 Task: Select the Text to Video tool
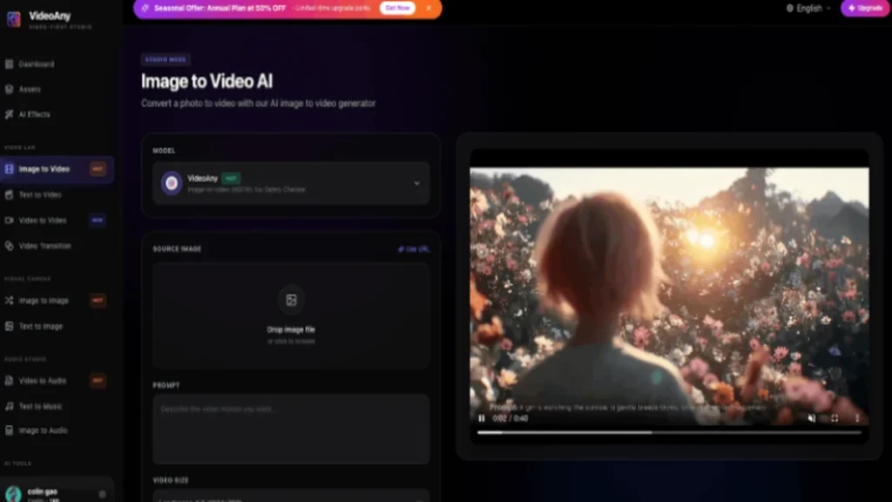coord(39,194)
